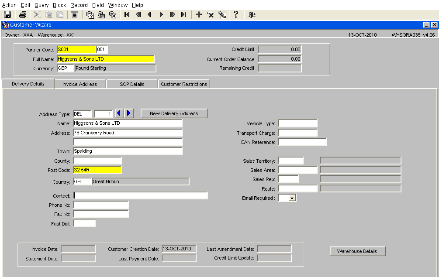Click the Sales Area code field
The width and height of the screenshot is (439, 277).
(x=297, y=170)
